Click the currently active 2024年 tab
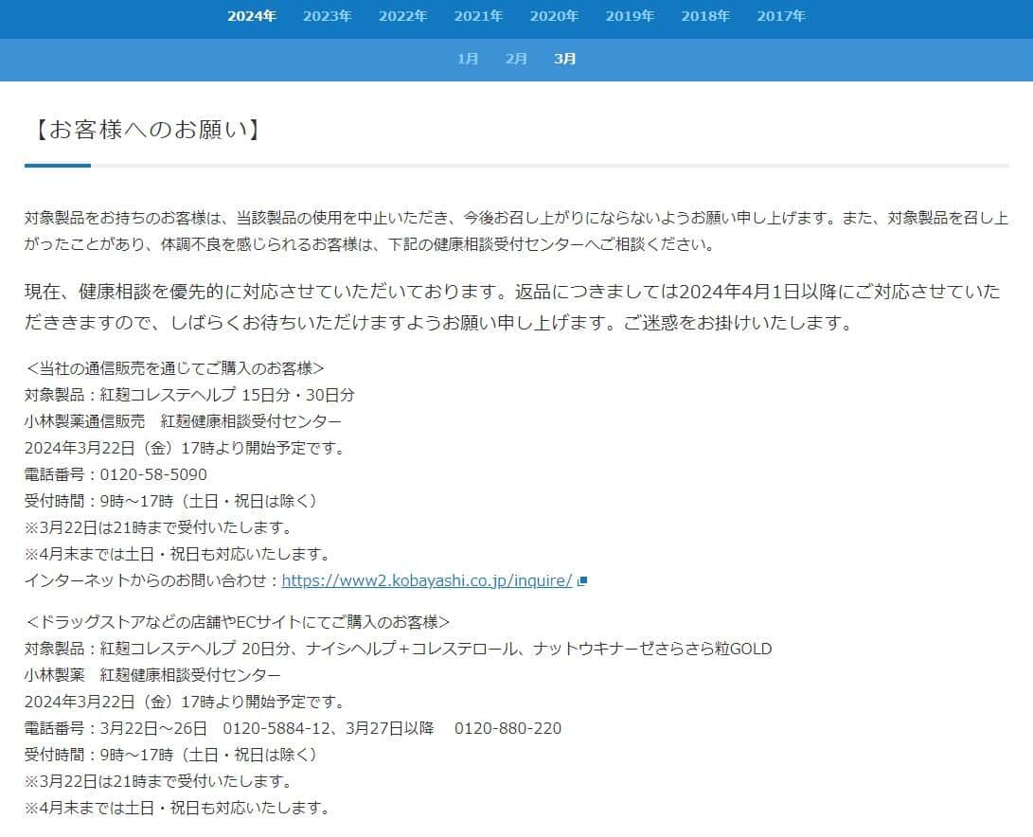 (x=252, y=16)
